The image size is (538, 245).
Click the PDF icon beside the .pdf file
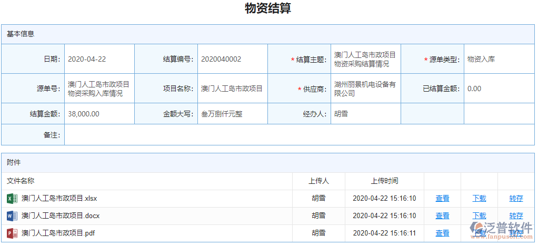click(x=12, y=233)
